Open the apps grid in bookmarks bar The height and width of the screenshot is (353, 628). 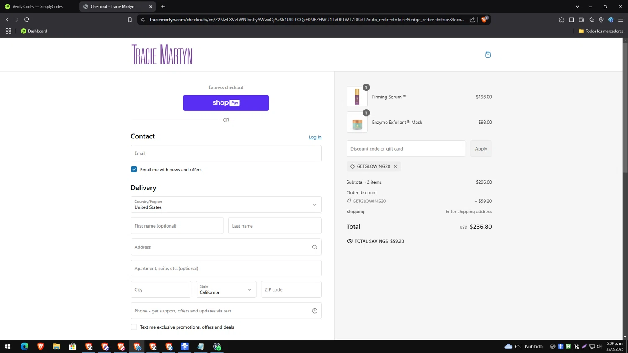click(8, 31)
